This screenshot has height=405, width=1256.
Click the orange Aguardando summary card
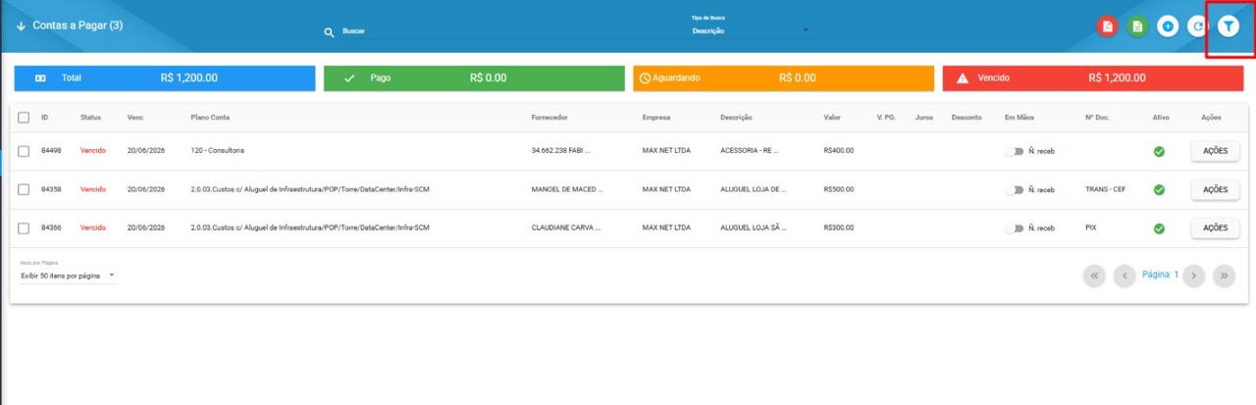783,77
